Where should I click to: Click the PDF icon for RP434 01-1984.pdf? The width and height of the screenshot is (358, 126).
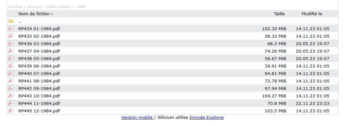click(11, 28)
